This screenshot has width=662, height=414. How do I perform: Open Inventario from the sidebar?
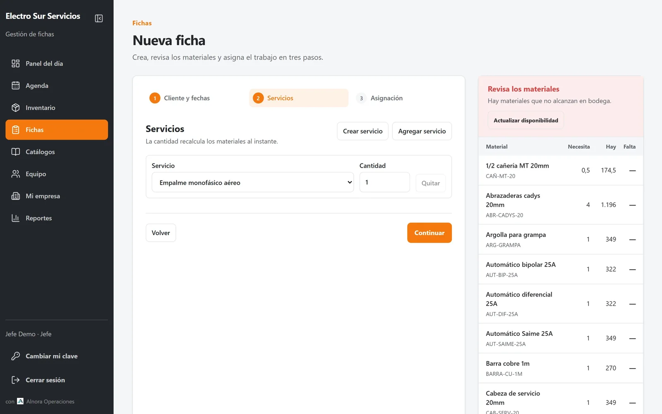tap(57, 108)
